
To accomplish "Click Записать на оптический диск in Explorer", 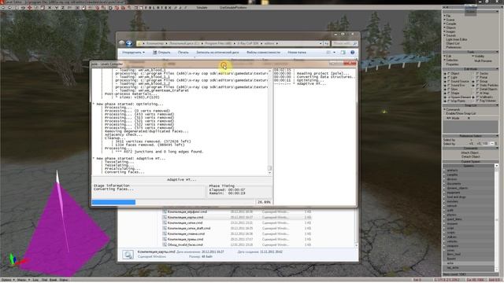I will pyautogui.click(x=217, y=53).
